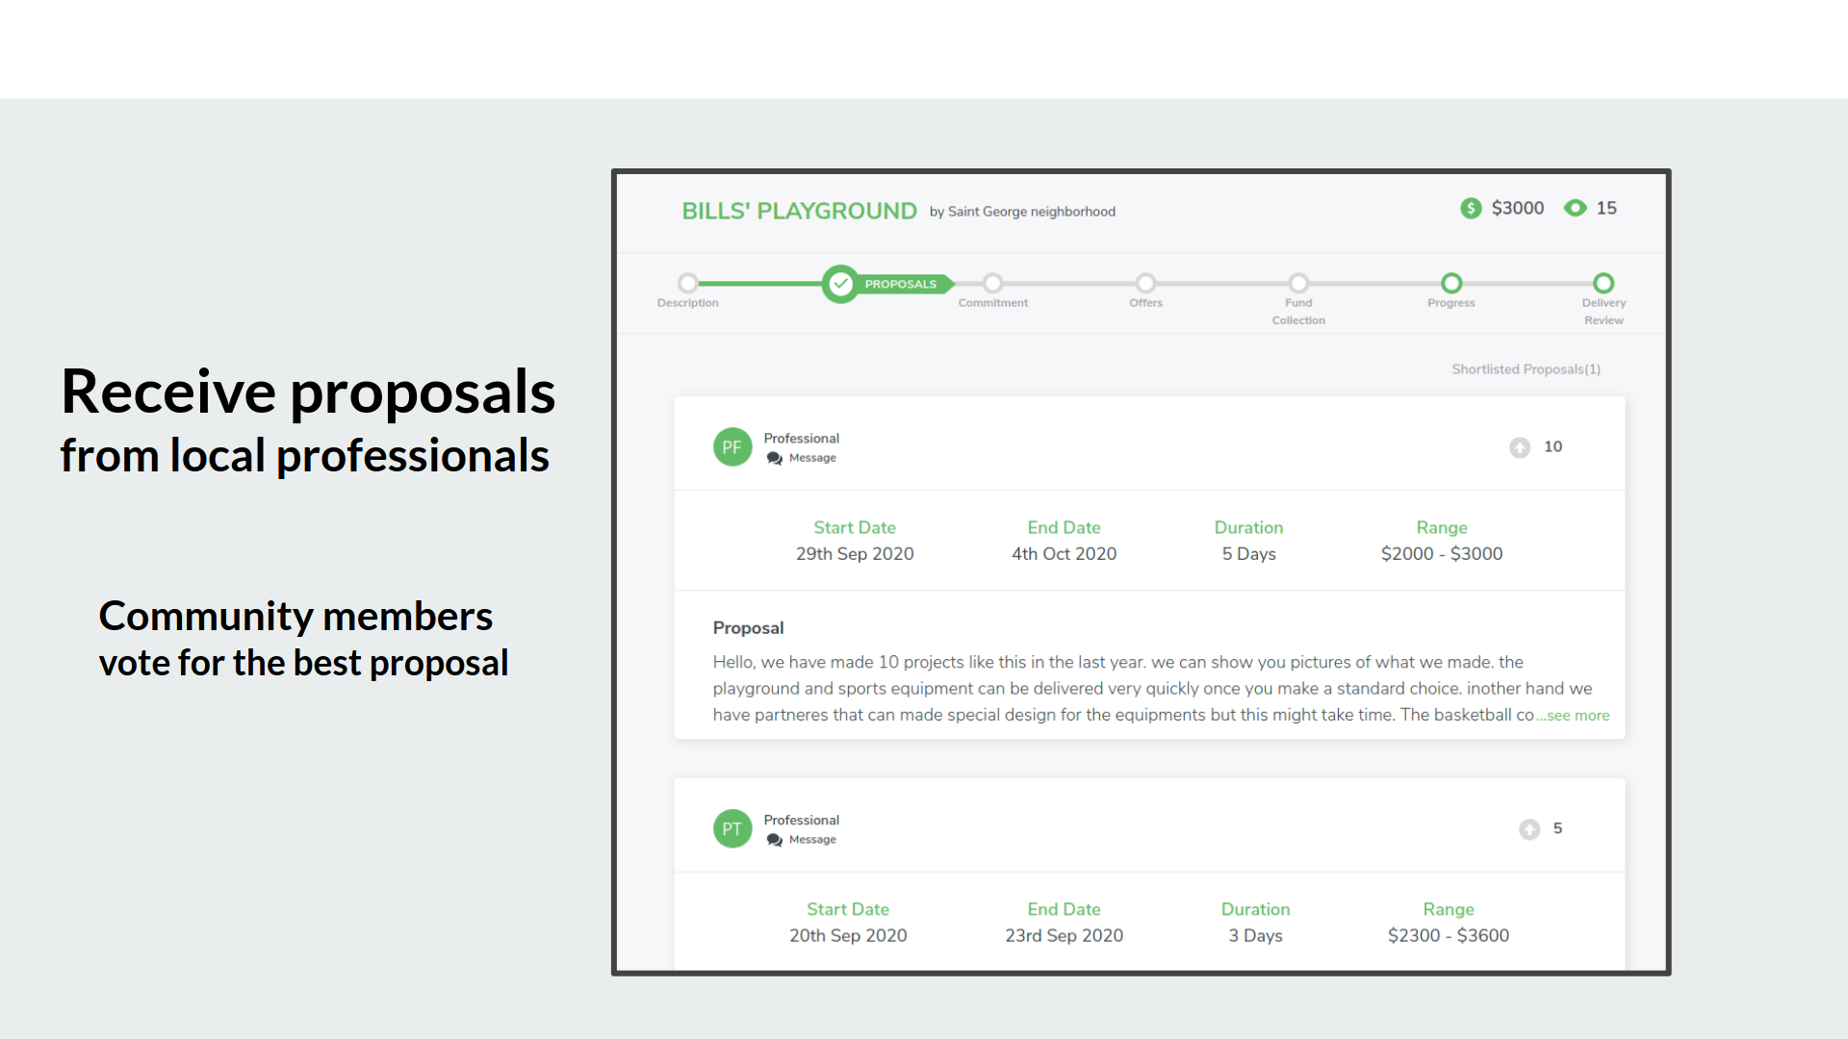Message the first professional via chat icon
1848x1039 pixels.
tap(775, 458)
